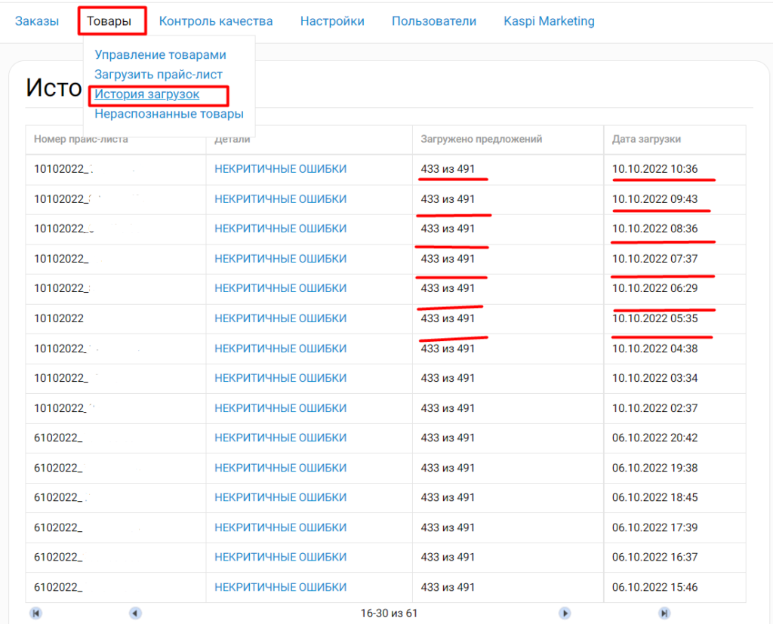Open НЕКРИТИЧНЫЕ ОШИБКИ for 10.10.2022 04:38
Image resolution: width=773 pixels, height=624 pixels.
pos(281,349)
